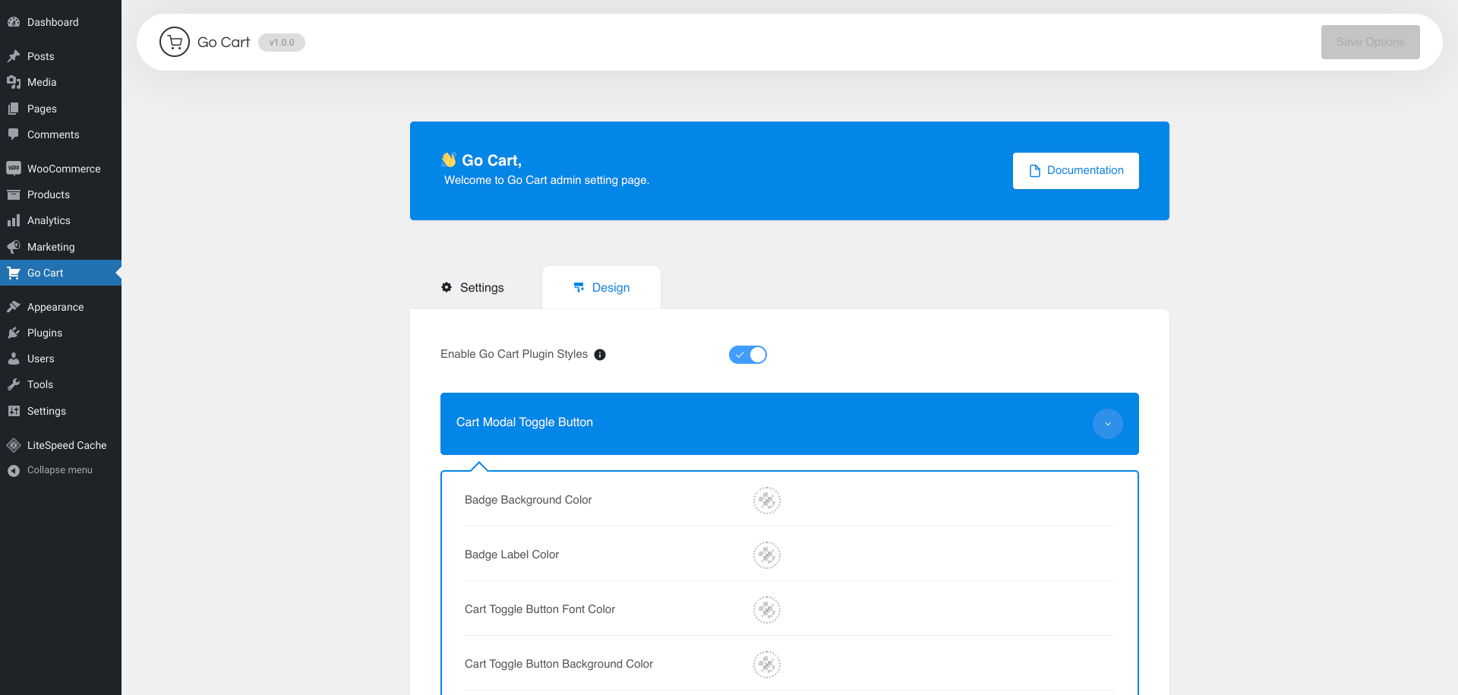This screenshot has height=695, width=1458.
Task: Choose Cart Toggle Button Font Color swatch
Action: [x=767, y=610]
